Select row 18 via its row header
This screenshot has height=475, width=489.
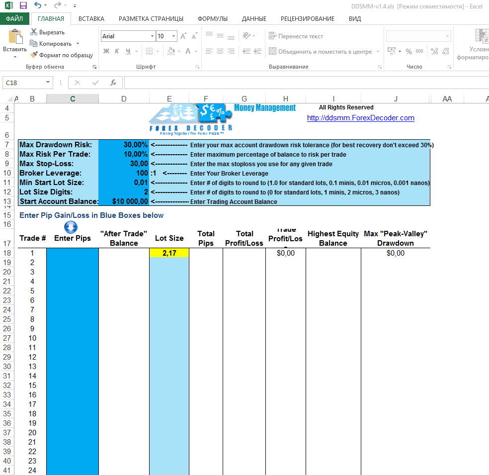(7, 253)
